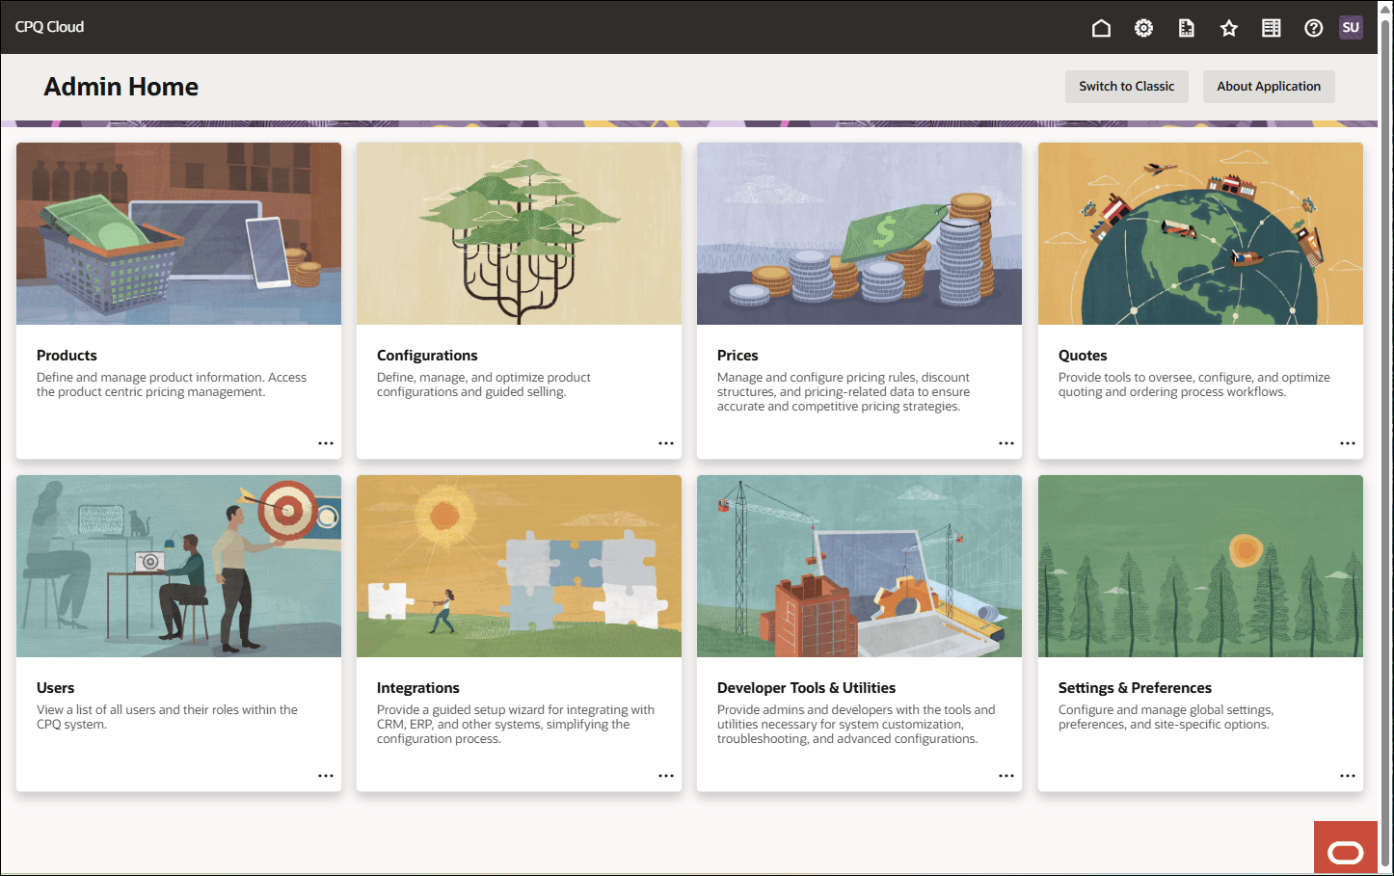Image resolution: width=1394 pixels, height=876 pixels.
Task: Click the CPQ Cloud application name
Action: [x=49, y=27]
